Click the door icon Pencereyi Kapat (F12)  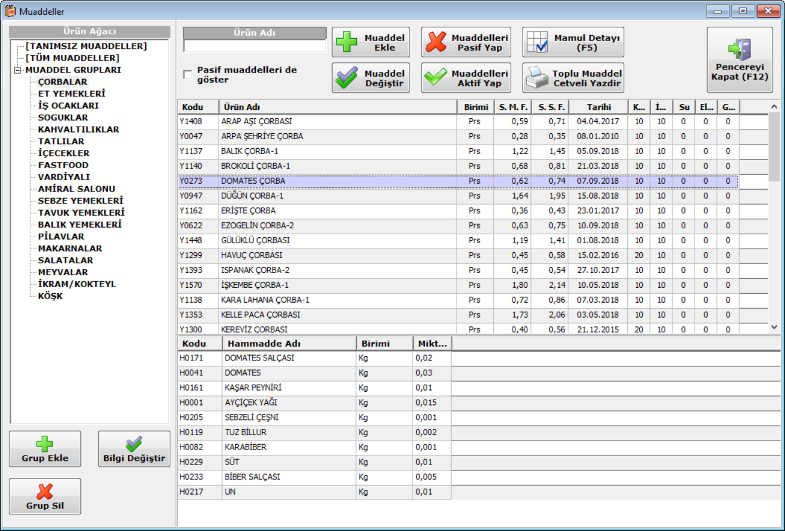point(740,50)
